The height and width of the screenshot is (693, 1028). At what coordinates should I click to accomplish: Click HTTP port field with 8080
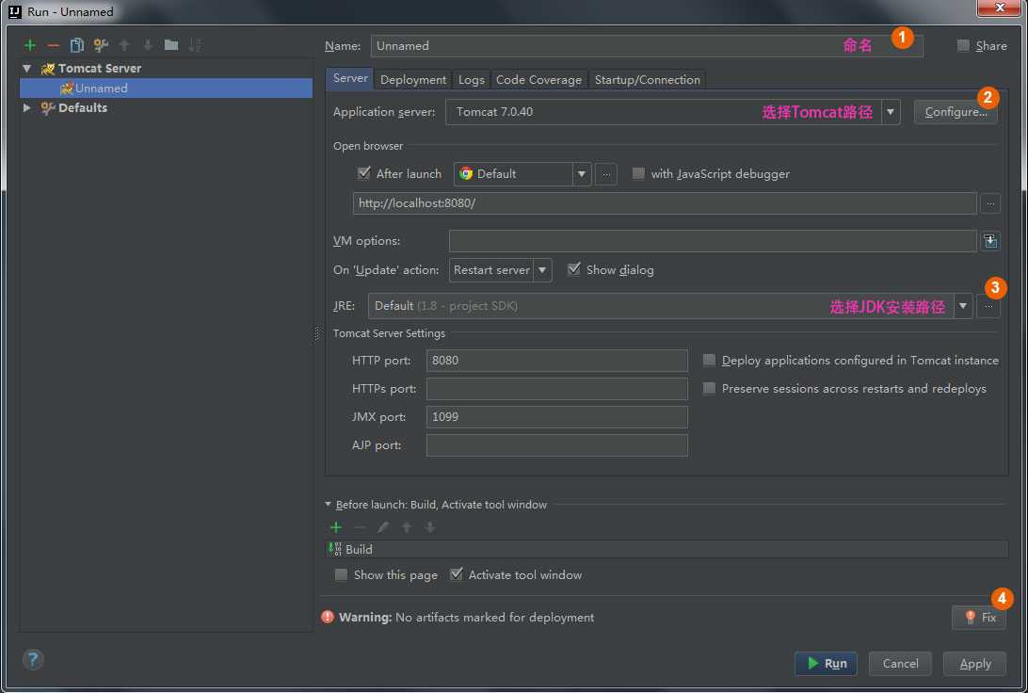coord(556,361)
